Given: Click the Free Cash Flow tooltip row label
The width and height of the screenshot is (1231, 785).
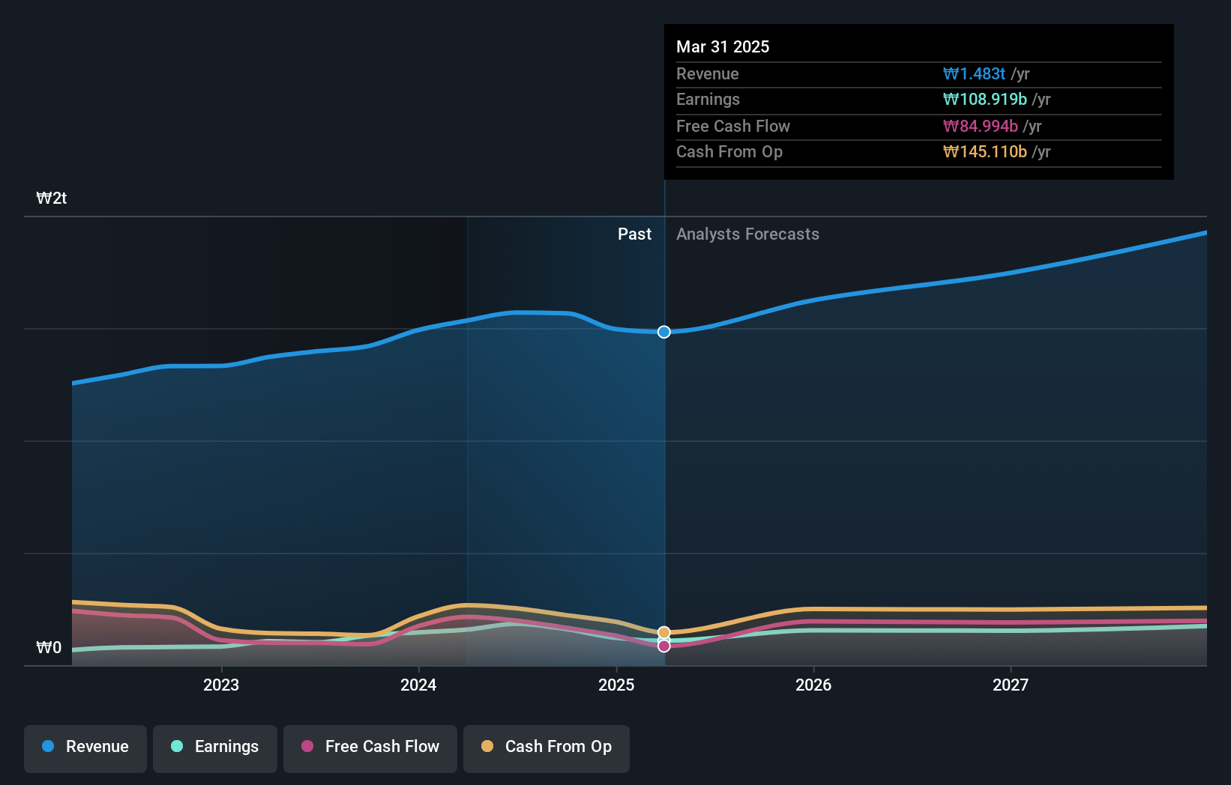Looking at the screenshot, I should click(x=733, y=126).
